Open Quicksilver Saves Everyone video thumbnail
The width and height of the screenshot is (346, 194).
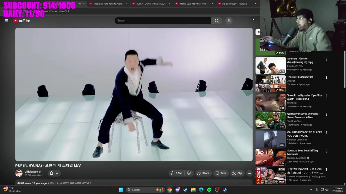point(271,120)
